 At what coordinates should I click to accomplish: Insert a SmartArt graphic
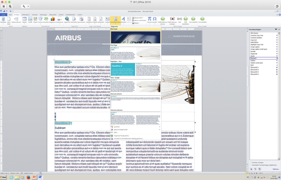pos(46,20)
